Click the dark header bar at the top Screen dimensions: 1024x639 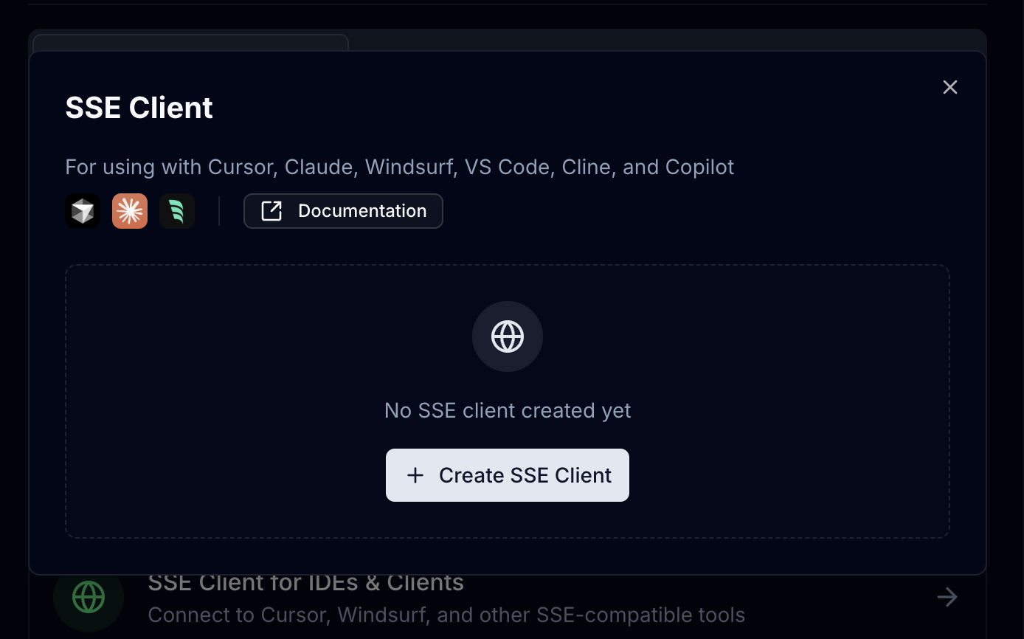(x=512, y=6)
